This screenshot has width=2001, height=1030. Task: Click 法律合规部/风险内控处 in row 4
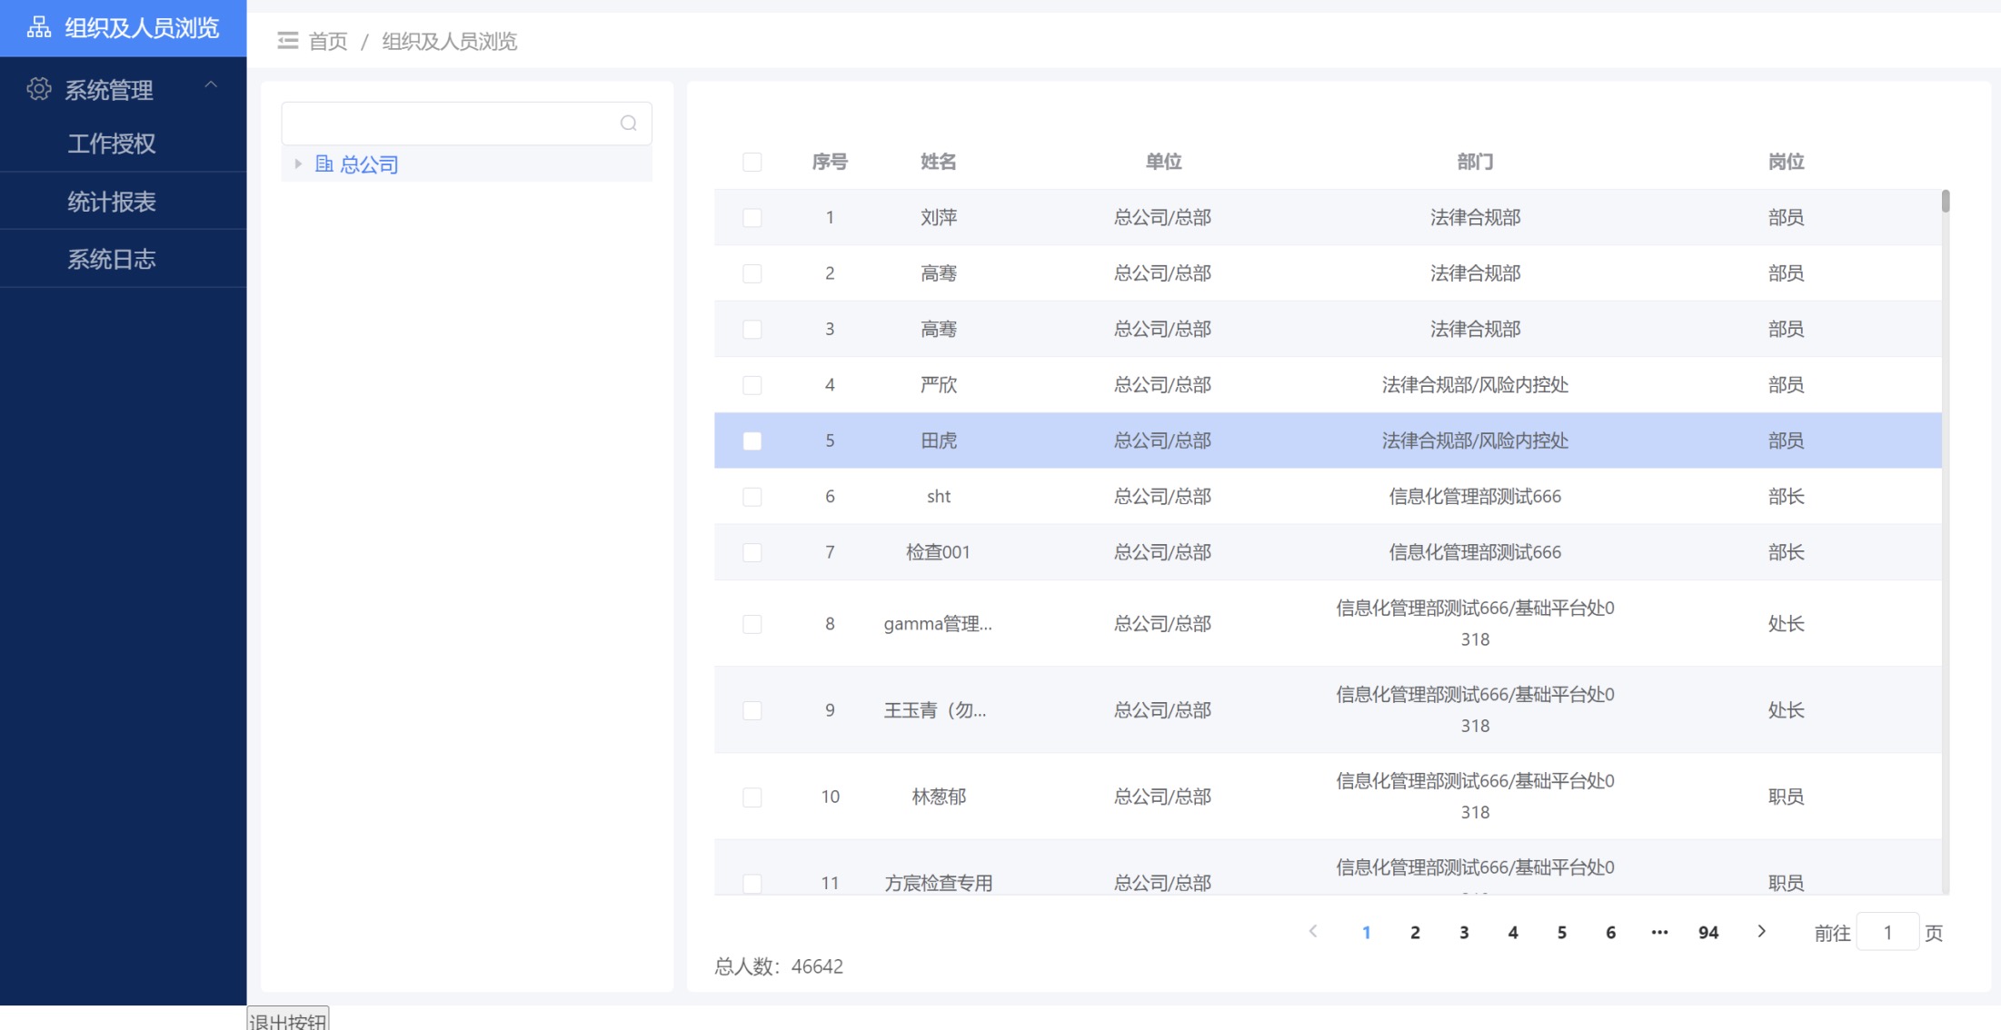[x=1475, y=384]
